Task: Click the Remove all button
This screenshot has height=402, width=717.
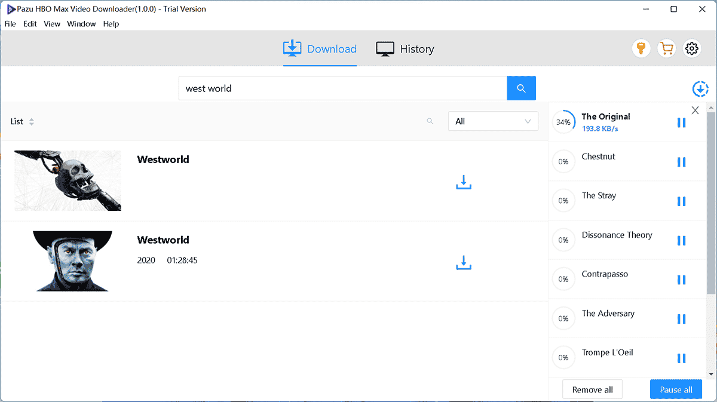Action: (x=592, y=389)
